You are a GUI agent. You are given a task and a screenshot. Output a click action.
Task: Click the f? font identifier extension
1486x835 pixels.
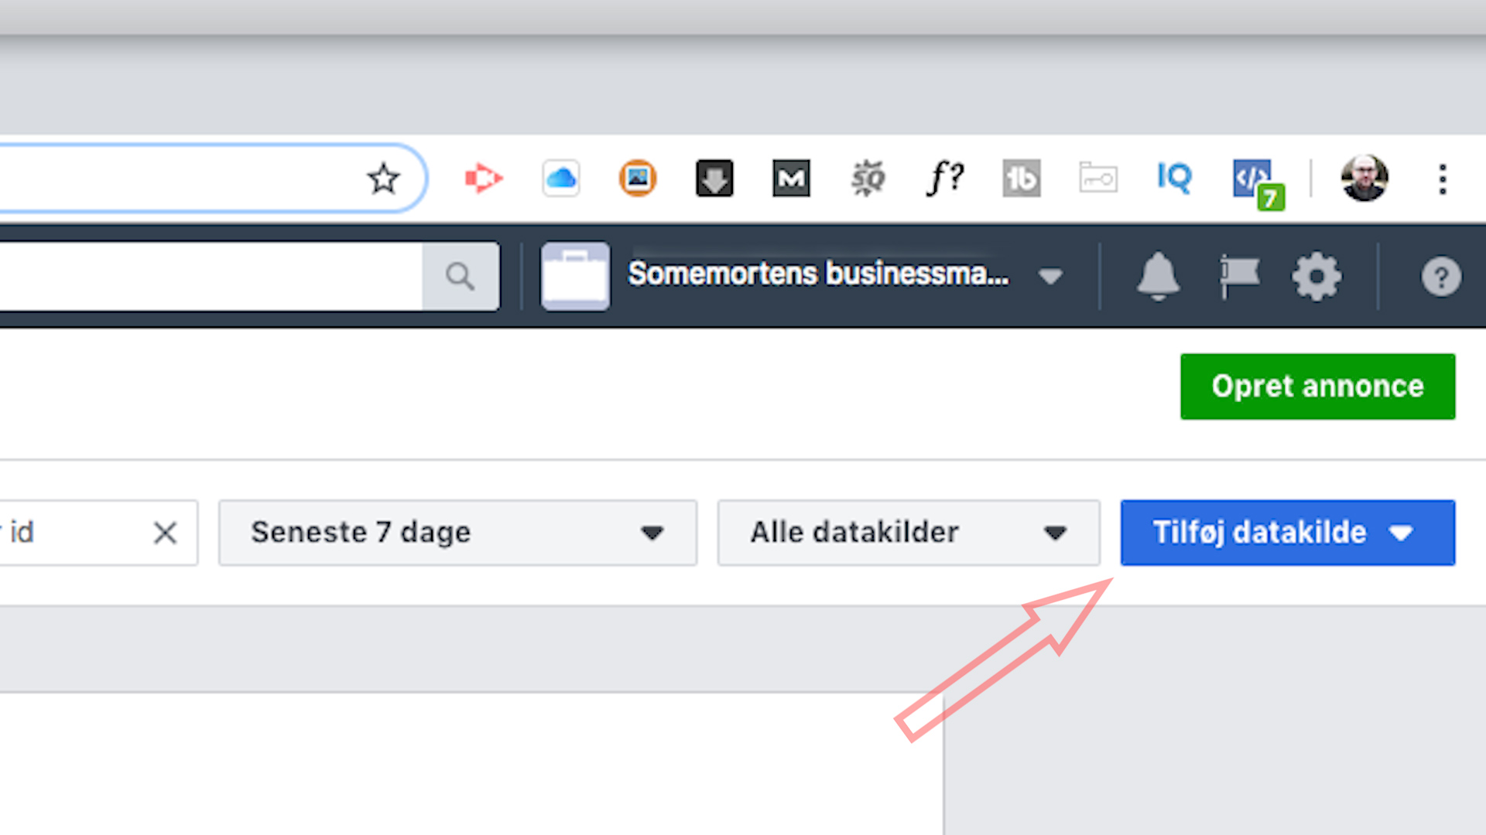[x=944, y=179]
